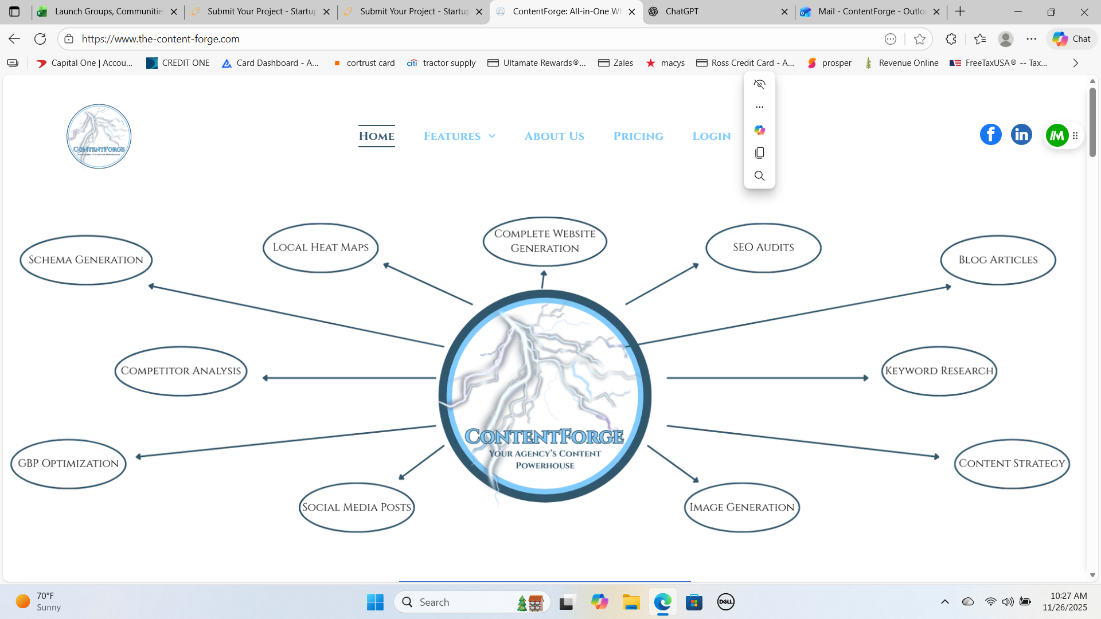Open the Login nav link
Image resolution: width=1101 pixels, height=619 pixels.
click(x=712, y=136)
